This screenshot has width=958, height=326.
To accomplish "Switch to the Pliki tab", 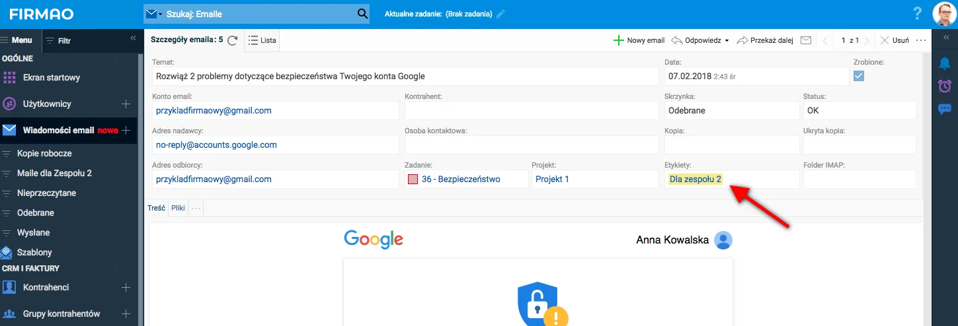I will point(178,208).
